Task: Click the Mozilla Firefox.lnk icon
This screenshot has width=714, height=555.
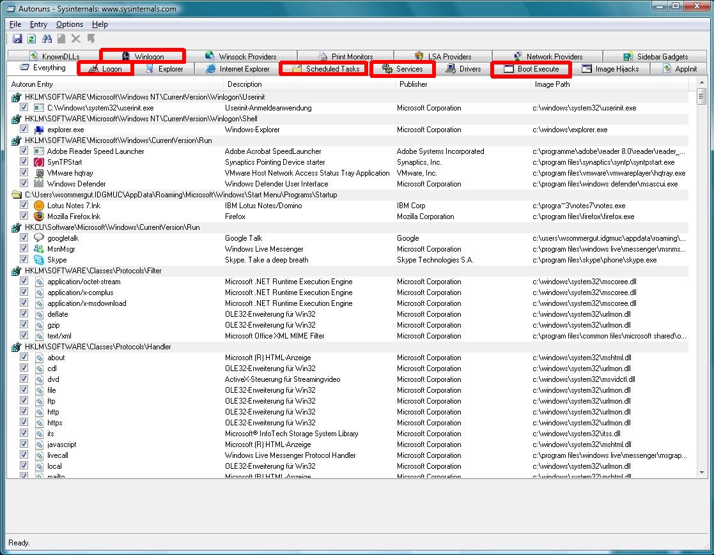Action: [x=39, y=217]
